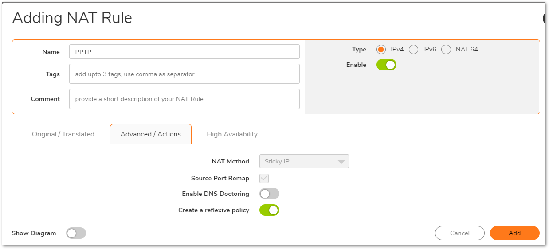The image size is (549, 249).
Task: Select NAT 64 as rule type
Action: (446, 49)
